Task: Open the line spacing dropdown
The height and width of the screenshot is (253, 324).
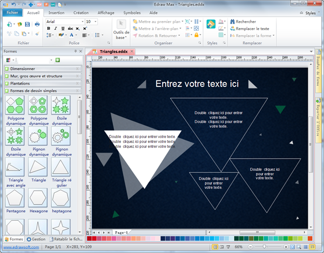Action: point(50,35)
